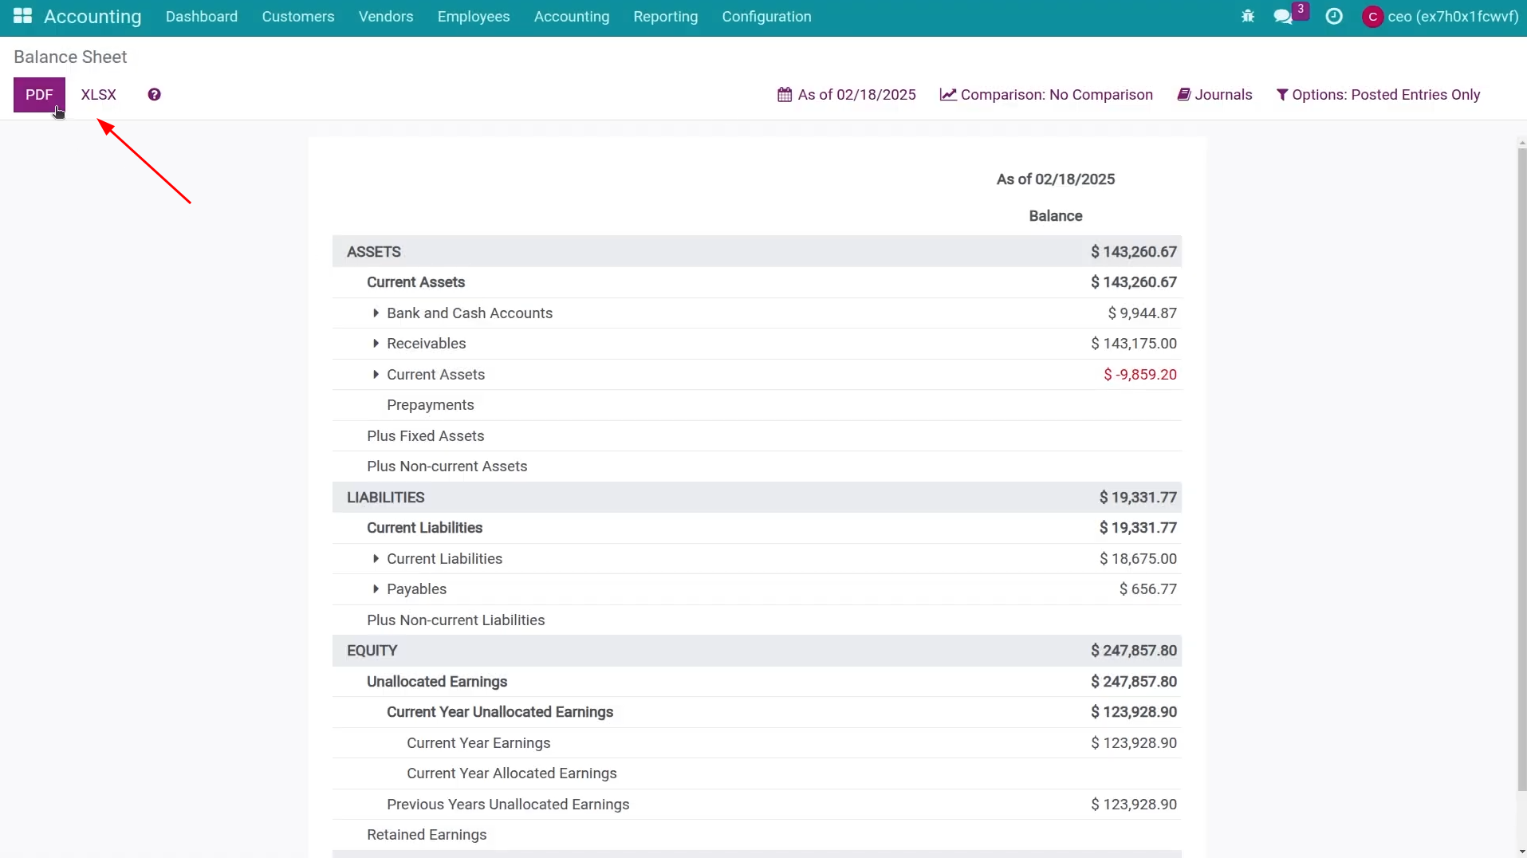
Task: Open Options: Posted Entries Only filter
Action: pos(1378,95)
